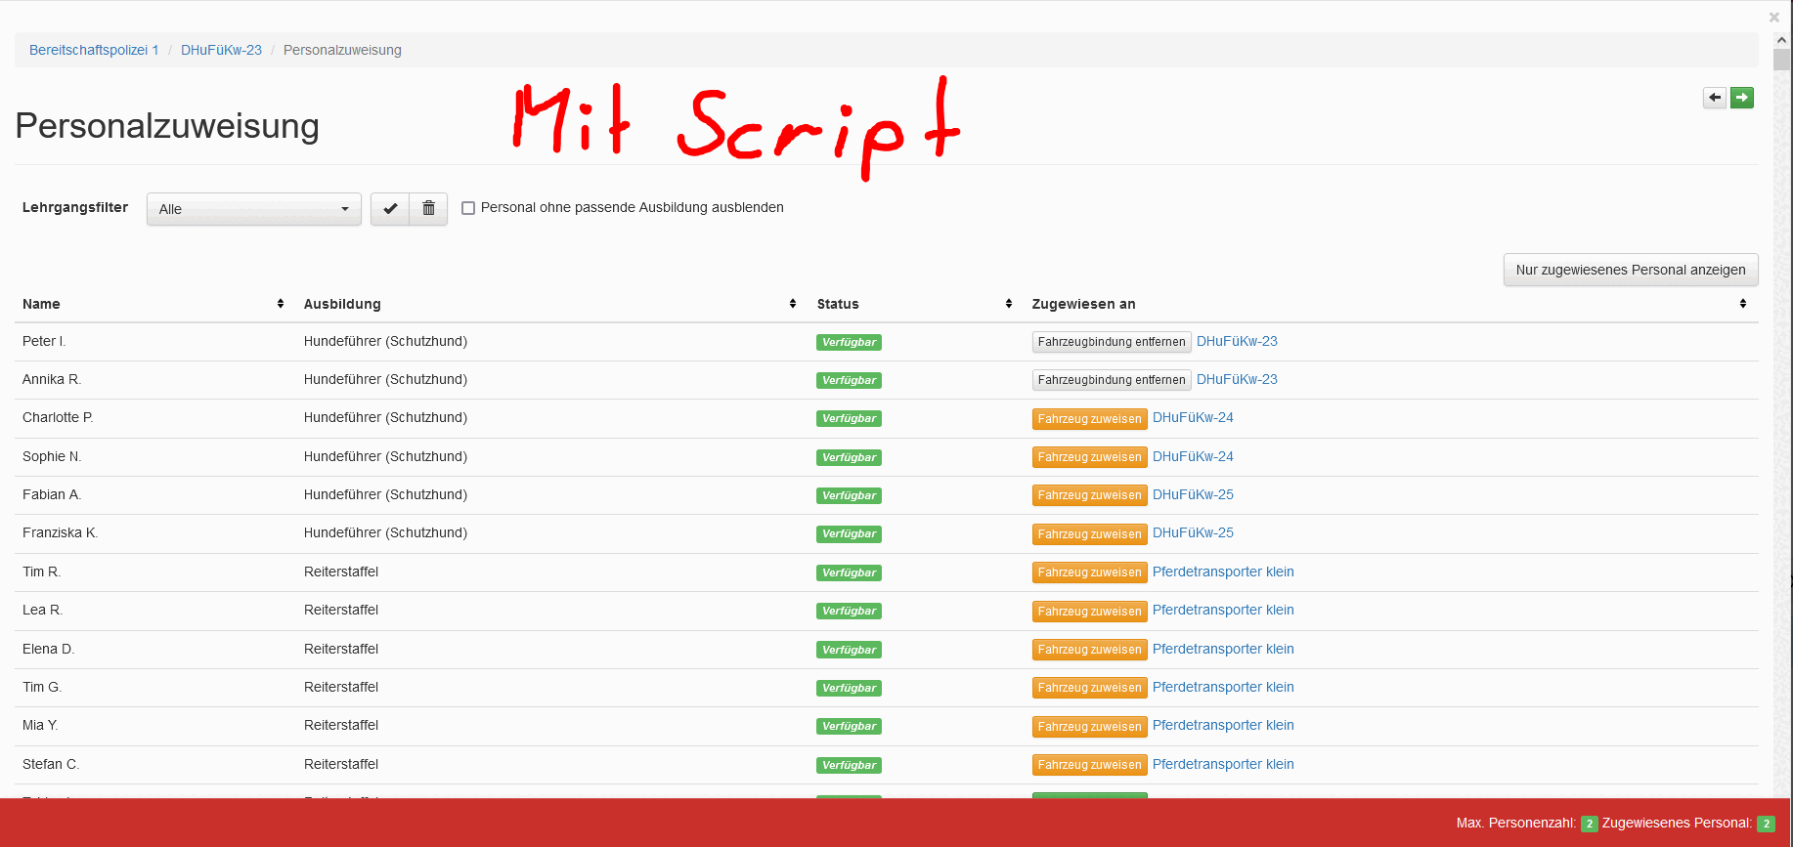The width and height of the screenshot is (1793, 847).
Task: Sort table by Name column arrows
Action: pos(281,304)
